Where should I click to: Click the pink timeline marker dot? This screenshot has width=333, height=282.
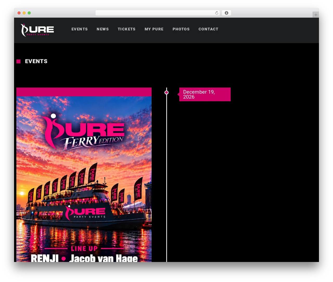166,93
